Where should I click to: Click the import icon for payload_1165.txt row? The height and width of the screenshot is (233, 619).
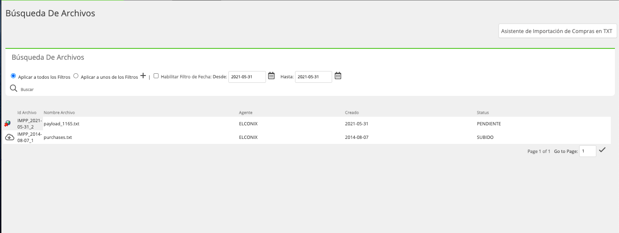pyautogui.click(x=8, y=124)
